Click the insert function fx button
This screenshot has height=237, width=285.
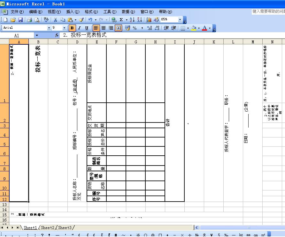57,35
